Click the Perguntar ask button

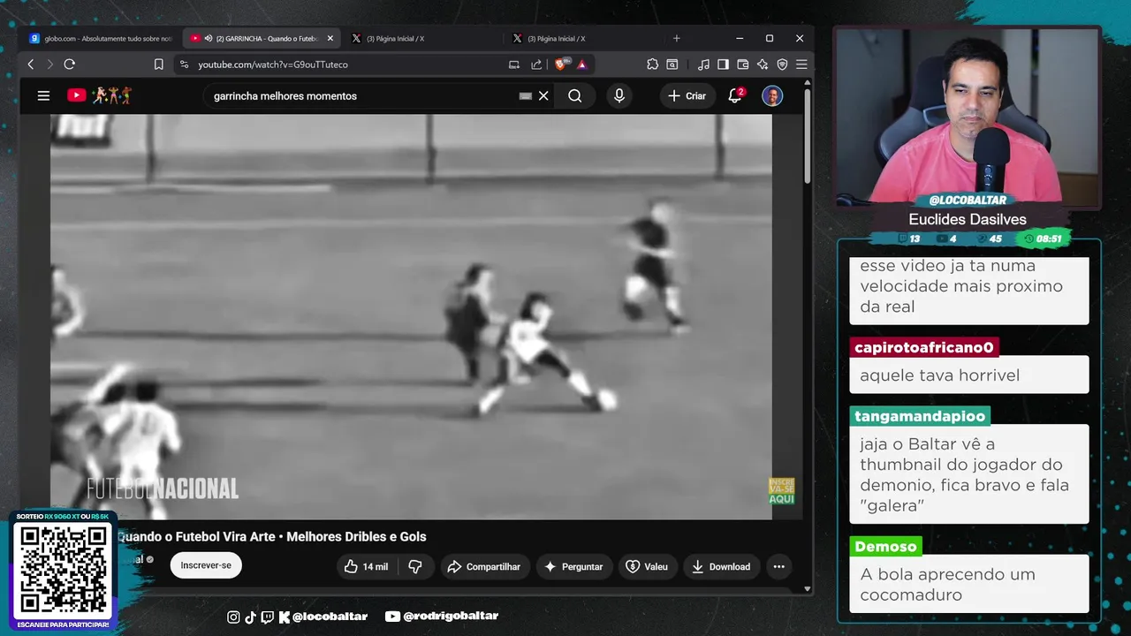click(573, 566)
